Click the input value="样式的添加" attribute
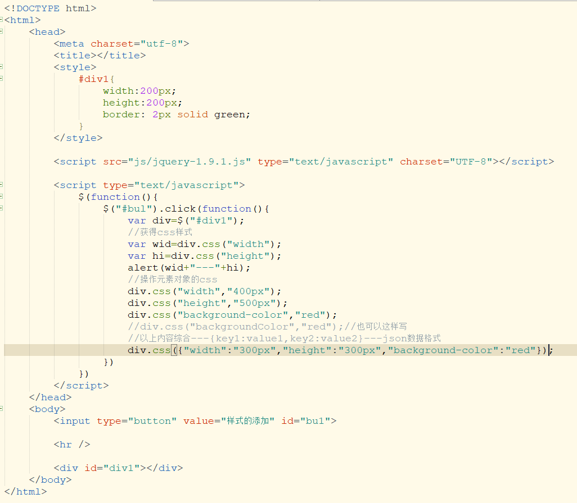The height and width of the screenshot is (503, 577). (229, 421)
